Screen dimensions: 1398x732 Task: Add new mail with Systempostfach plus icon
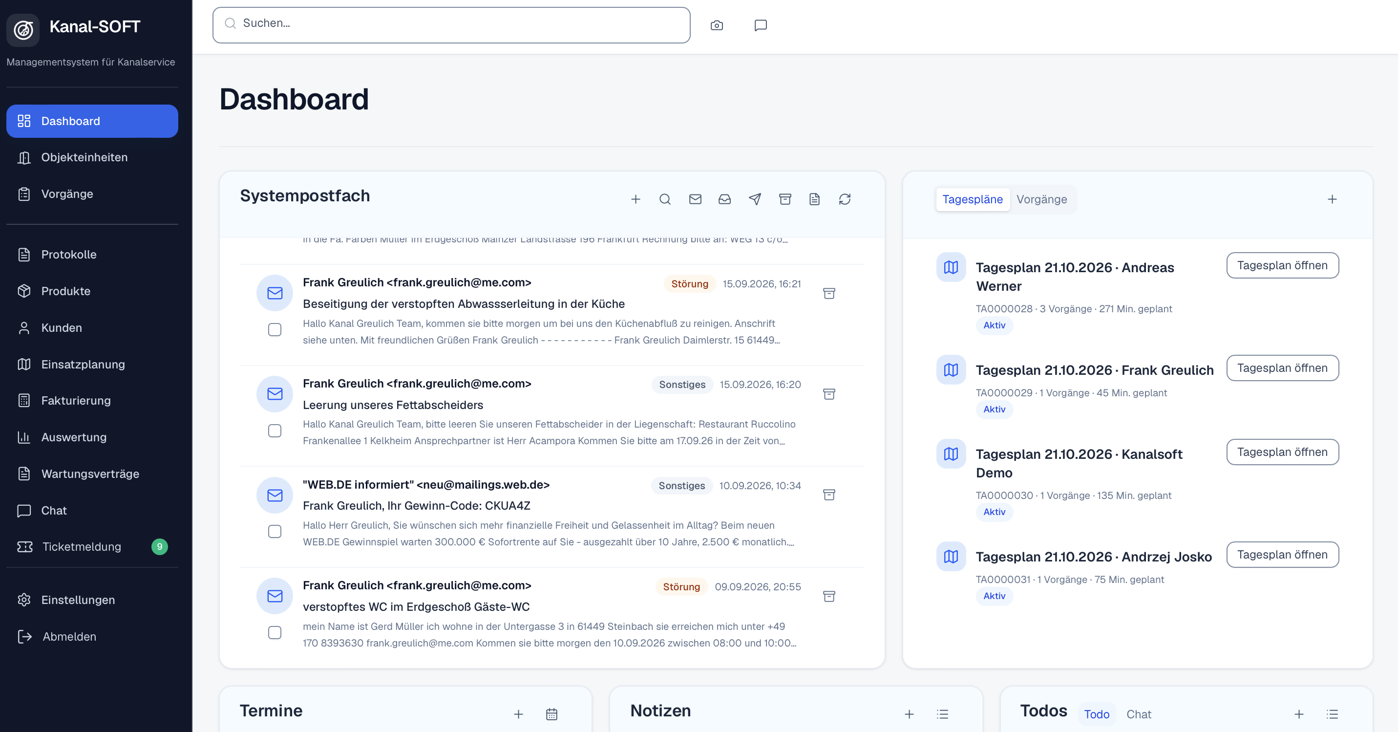click(x=635, y=199)
